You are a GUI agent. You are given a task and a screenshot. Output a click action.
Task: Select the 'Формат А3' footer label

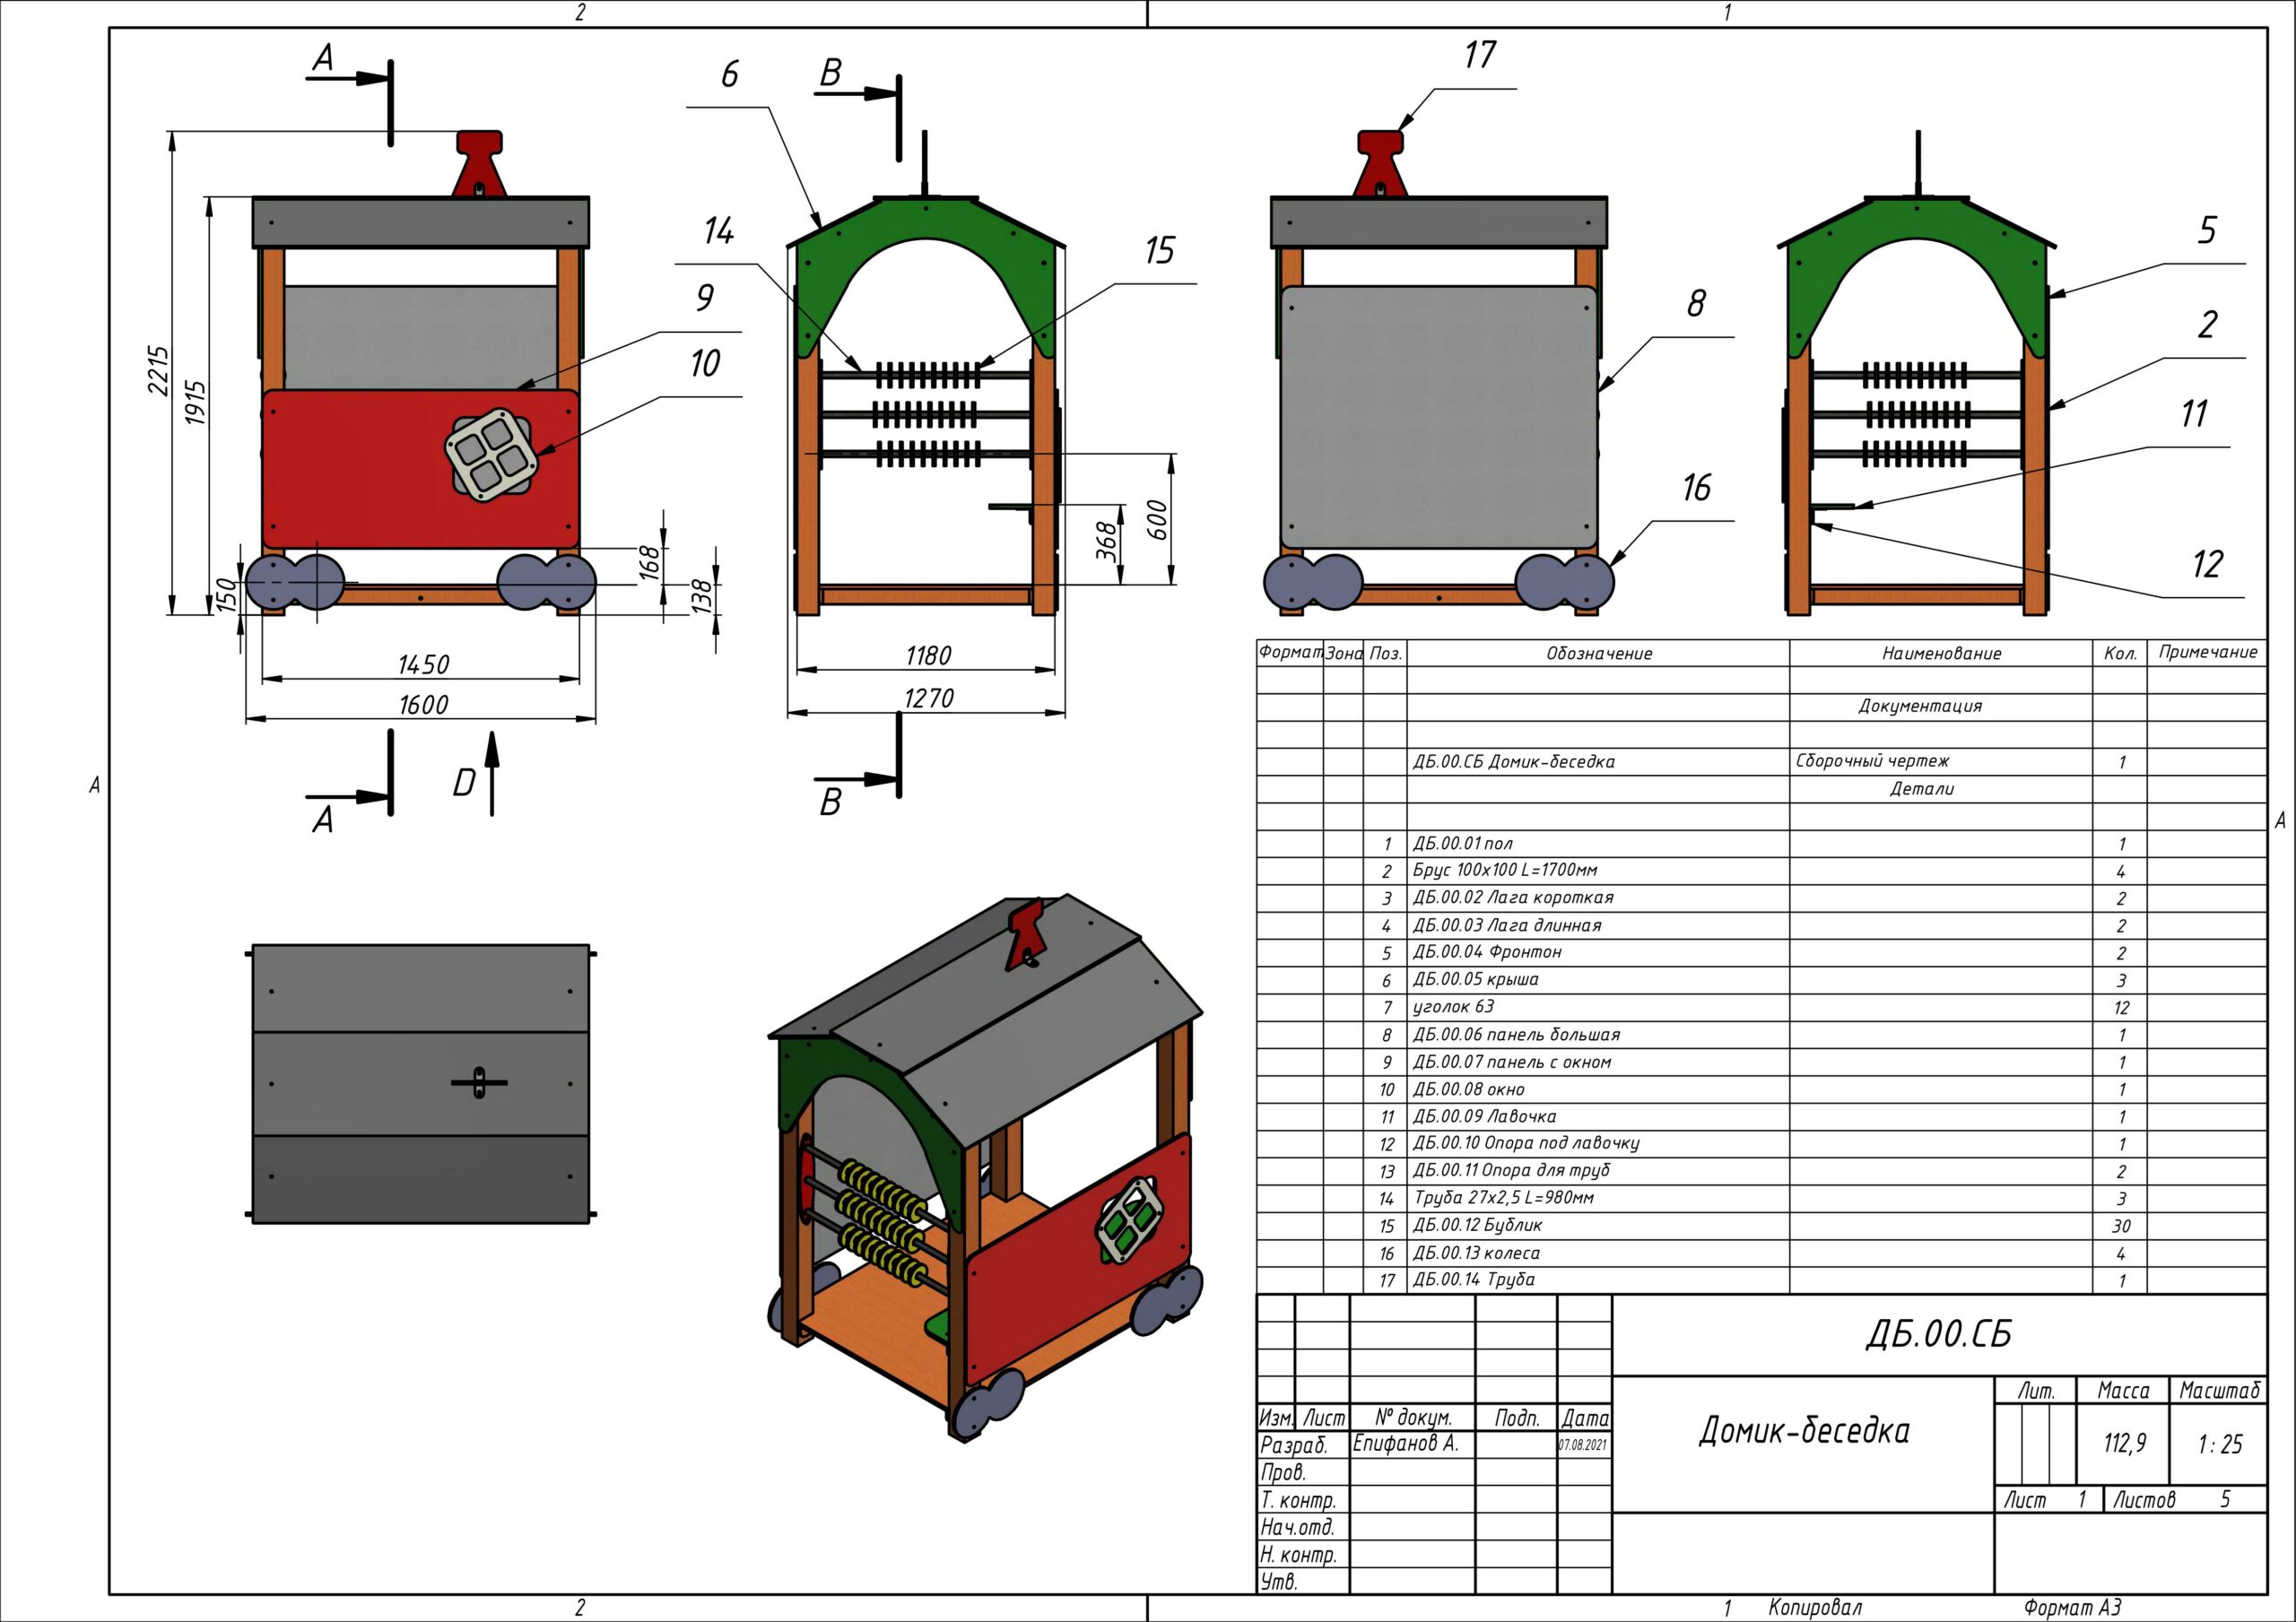pos(2072,1608)
